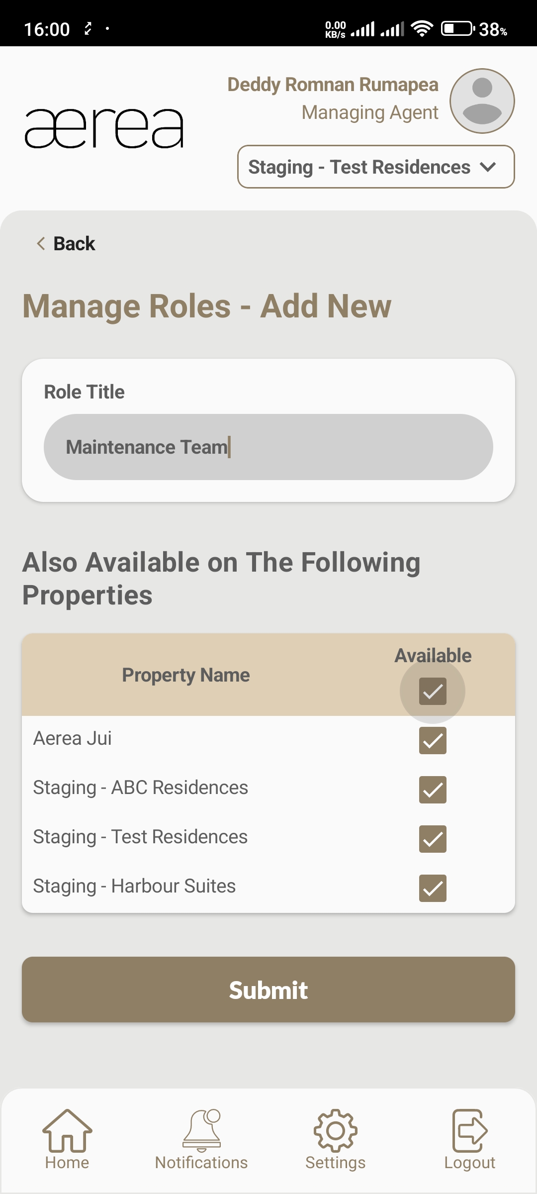Open the user profile avatar
Viewport: 537px width, 1194px height.
tap(482, 101)
